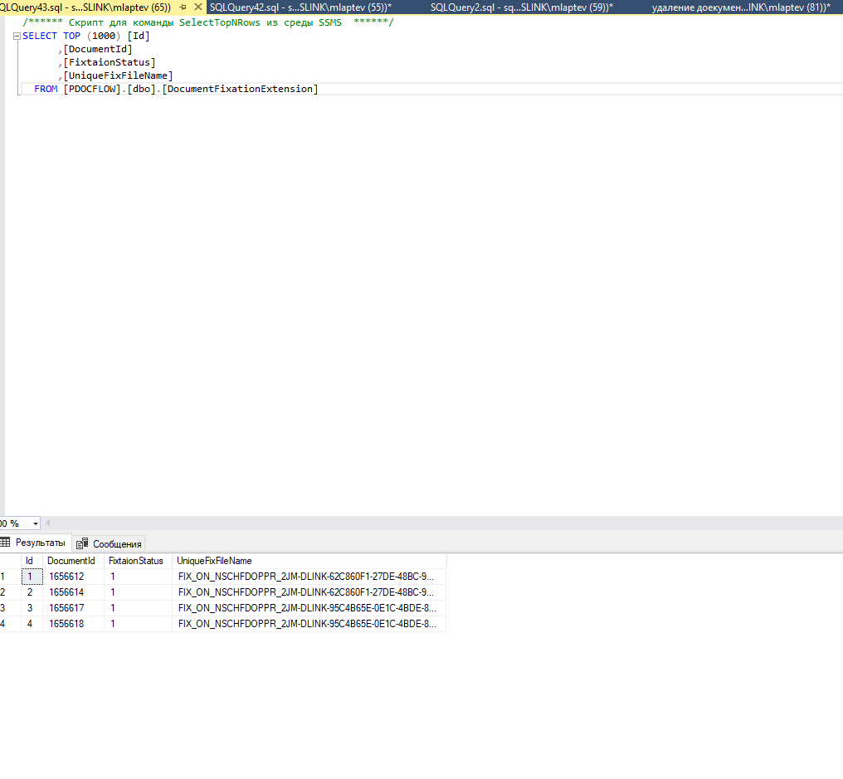Viewport: 843px width, 779px height.
Task: Collapse the SELECT statement outline block
Action: [x=17, y=36]
